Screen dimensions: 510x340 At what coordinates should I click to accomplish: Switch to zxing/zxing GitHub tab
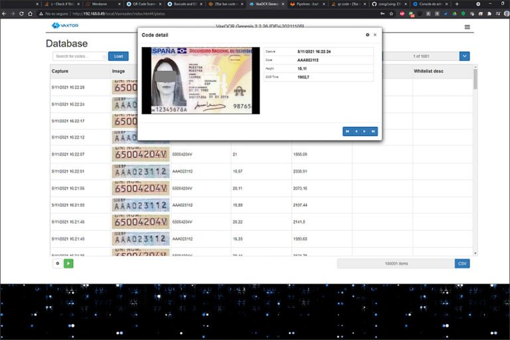click(388, 4)
